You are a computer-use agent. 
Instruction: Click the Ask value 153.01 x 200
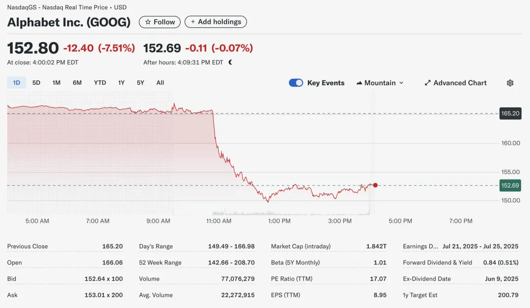coord(104,295)
